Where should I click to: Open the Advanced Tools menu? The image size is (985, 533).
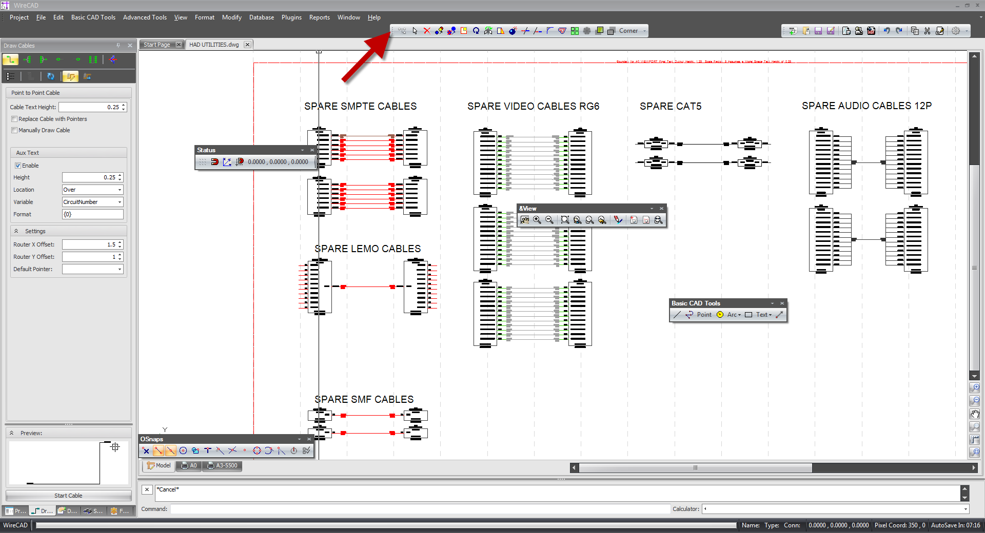click(x=145, y=17)
